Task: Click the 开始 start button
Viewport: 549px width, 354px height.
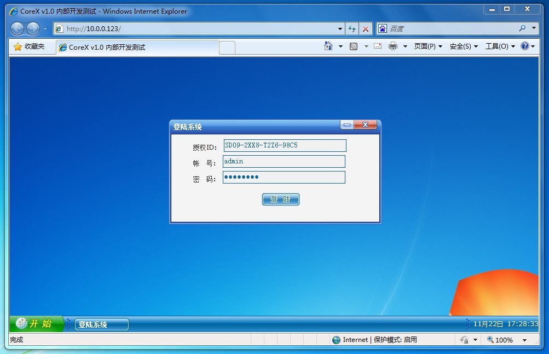Action: click(x=36, y=323)
